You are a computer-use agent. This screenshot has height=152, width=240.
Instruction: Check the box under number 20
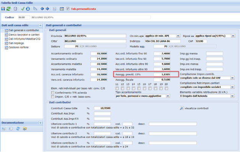point(167,88)
